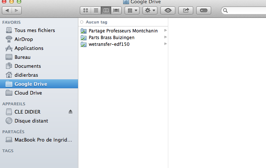
Task: Click the APPAREILS section header
Action: 14,104
